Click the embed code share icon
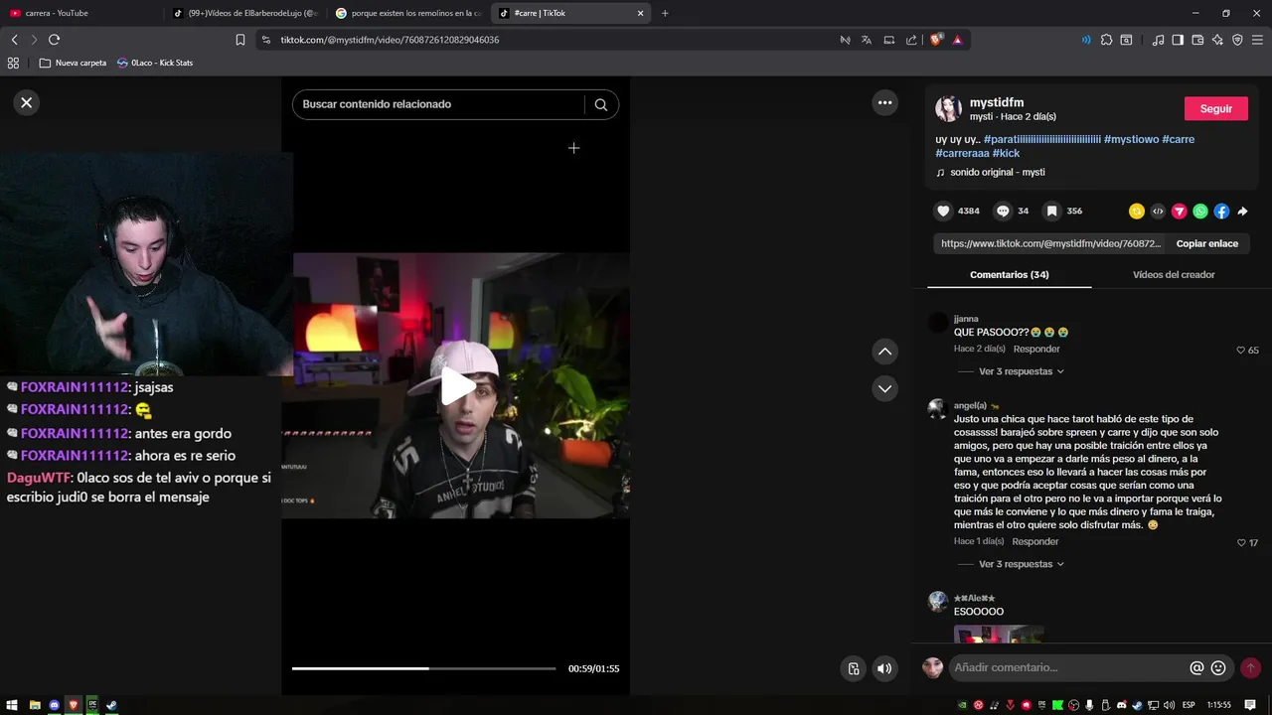Screen dimensions: 1272x715 pyautogui.click(x=1158, y=211)
